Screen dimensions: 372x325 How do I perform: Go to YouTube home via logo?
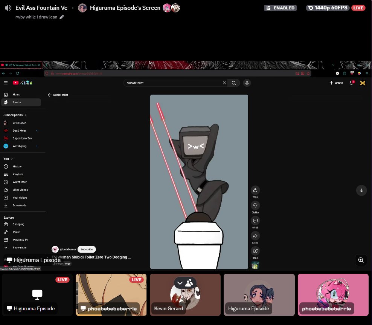click(22, 83)
